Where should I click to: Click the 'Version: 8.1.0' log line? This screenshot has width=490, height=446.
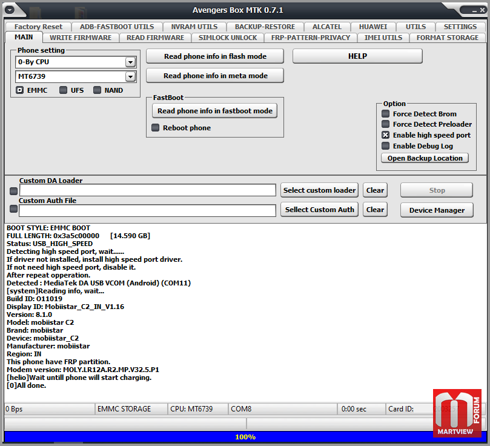coord(29,315)
